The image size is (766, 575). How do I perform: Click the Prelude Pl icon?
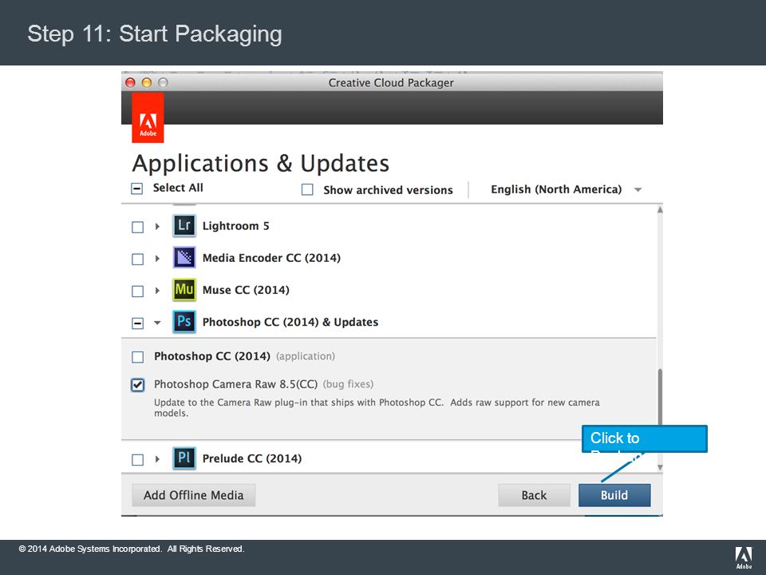tap(184, 458)
